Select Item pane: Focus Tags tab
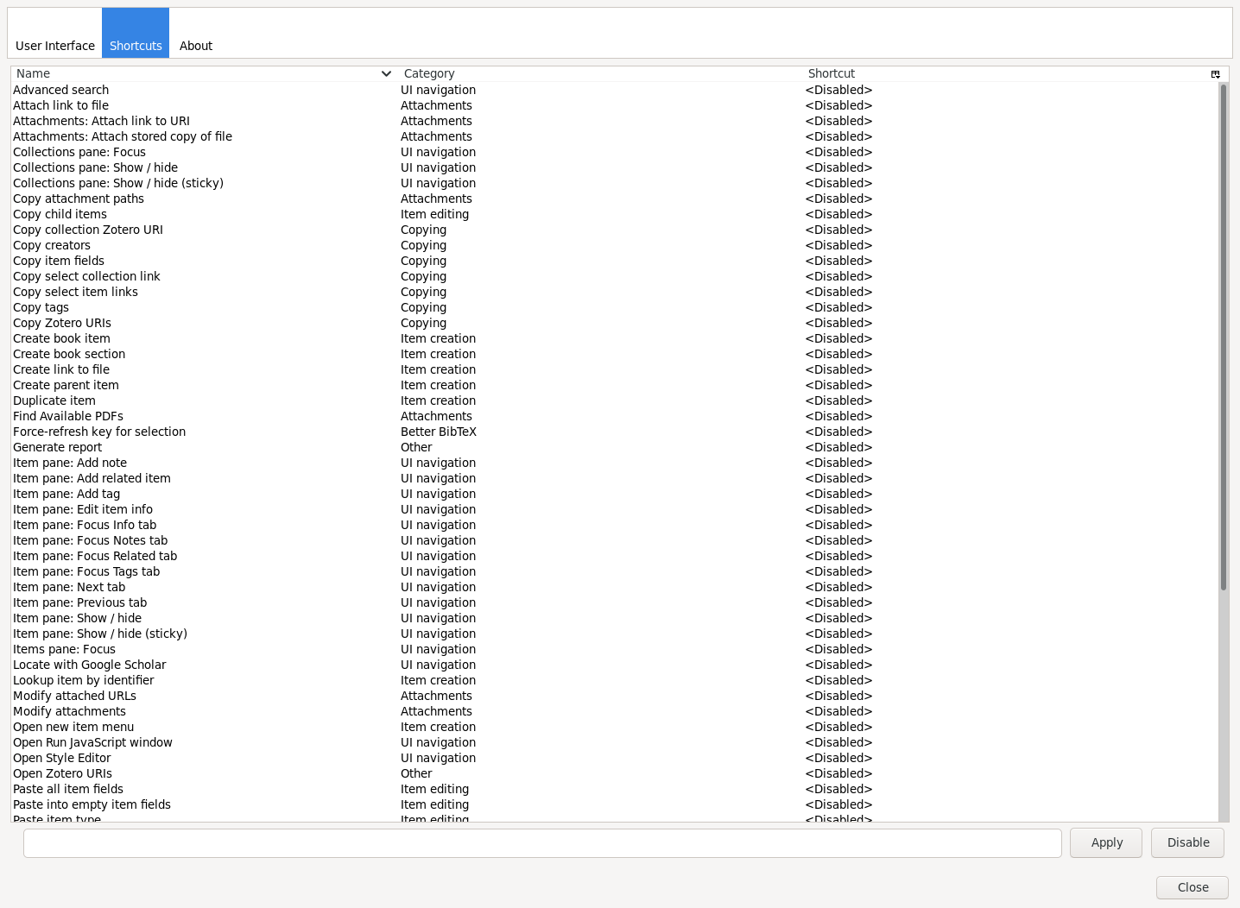Screen dimensions: 1240x908 [614, 571]
